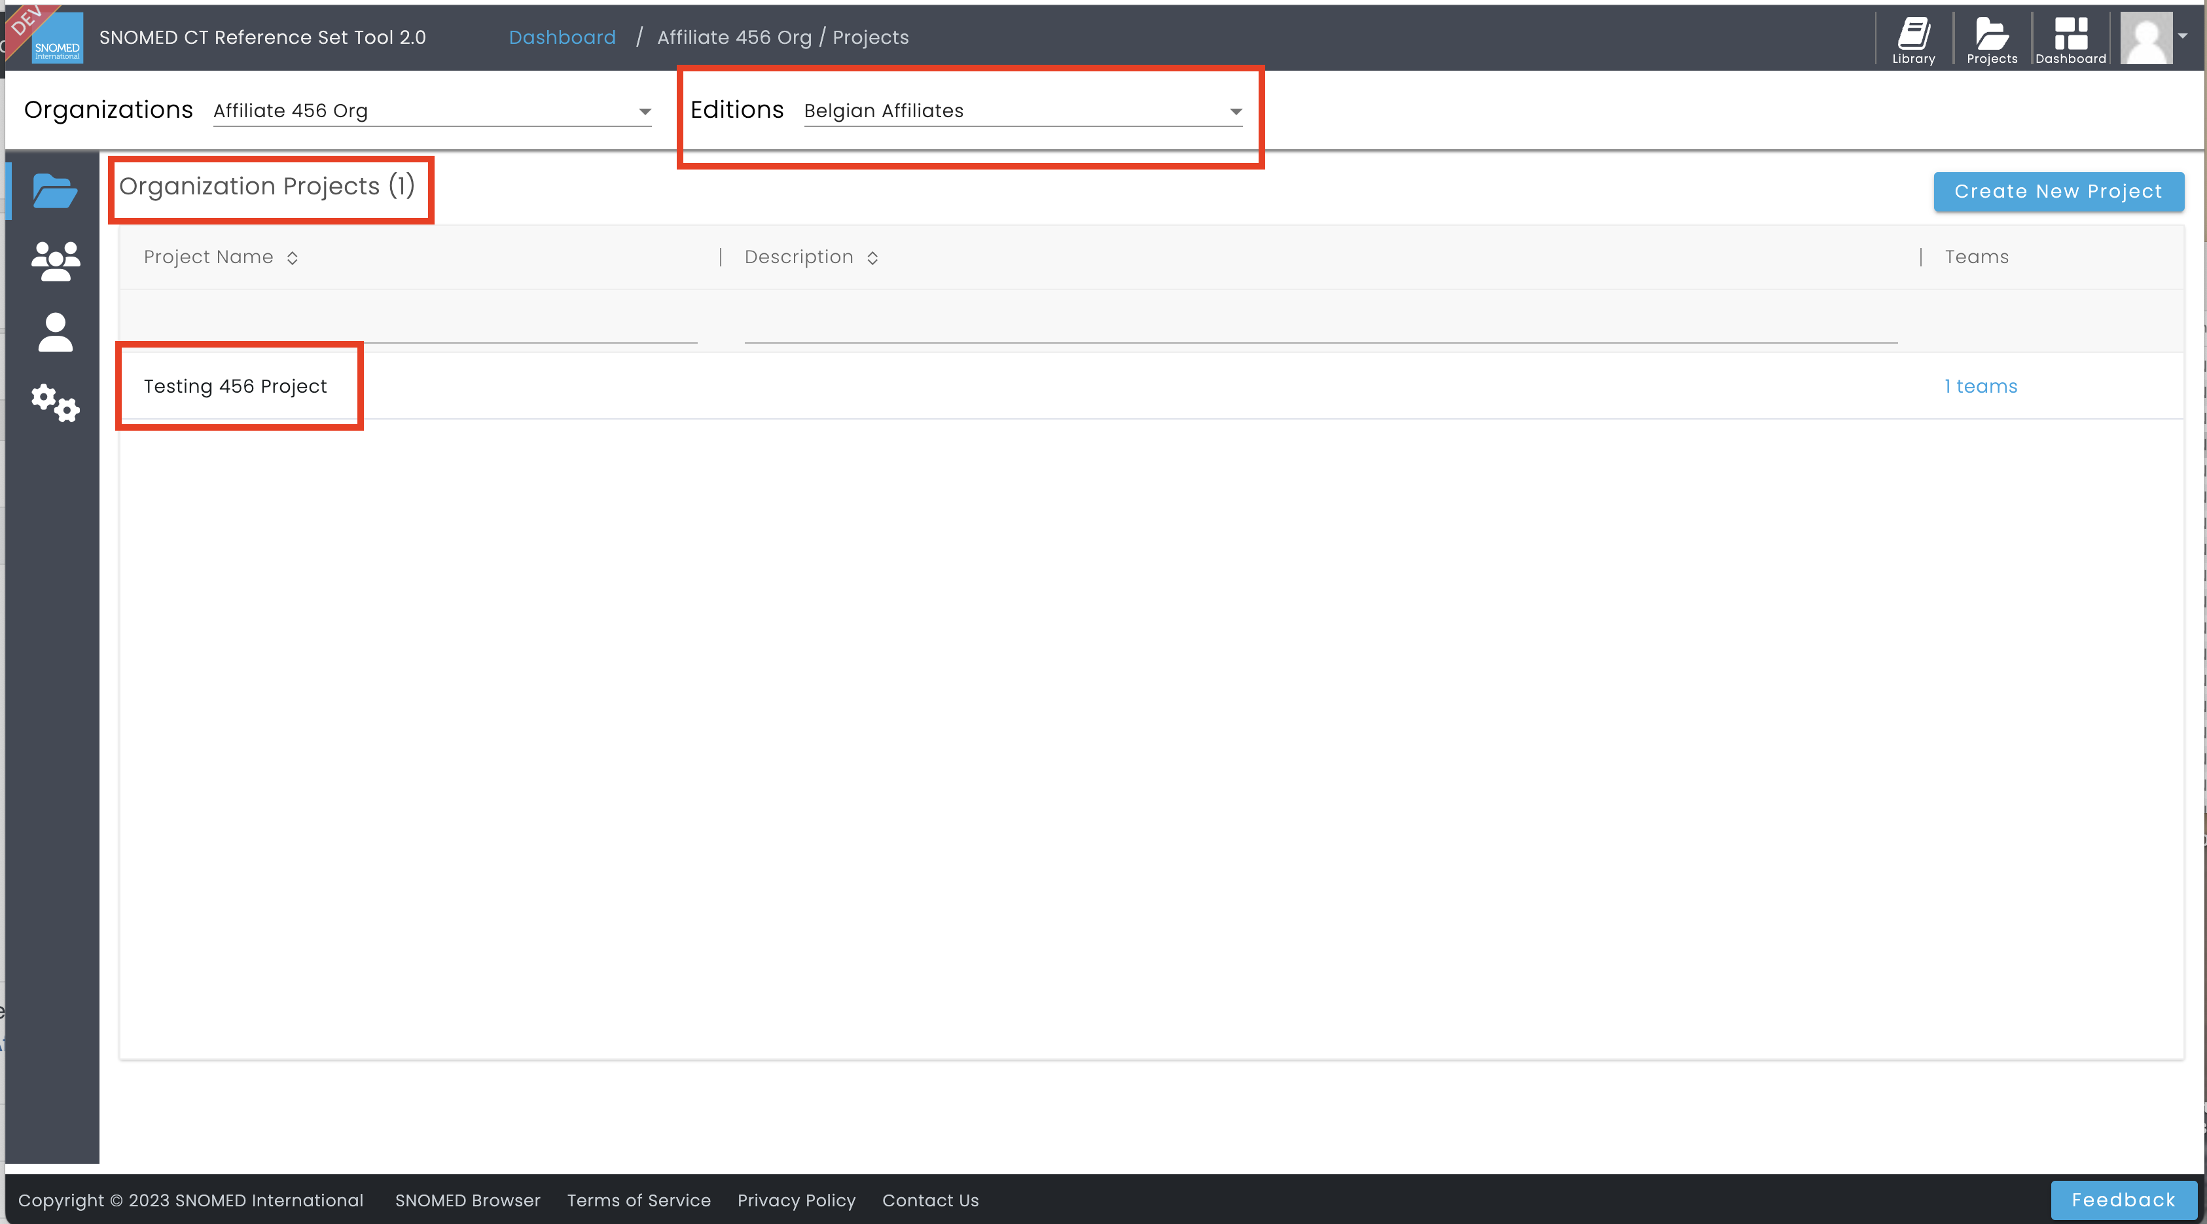Screen dimensions: 2207x1224
Task: Click the Teams column header
Action: click(x=1977, y=257)
